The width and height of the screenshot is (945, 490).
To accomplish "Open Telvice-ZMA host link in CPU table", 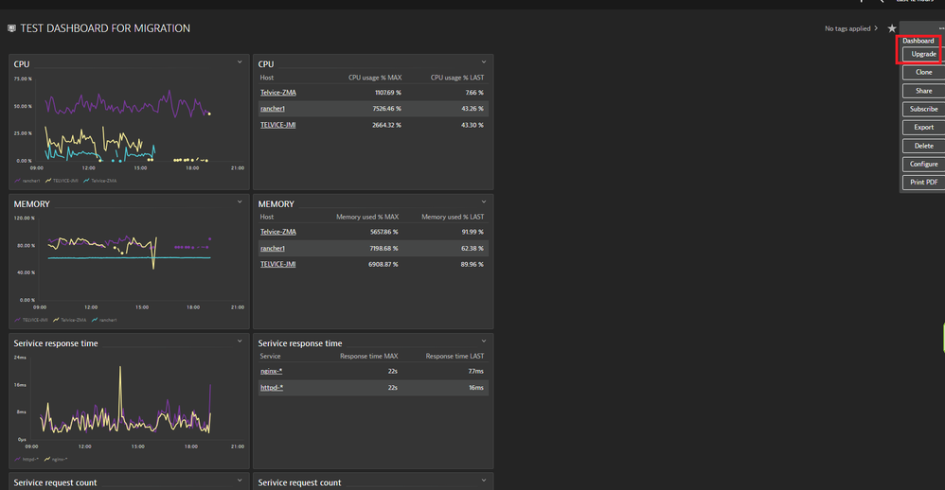I will pyautogui.click(x=277, y=93).
